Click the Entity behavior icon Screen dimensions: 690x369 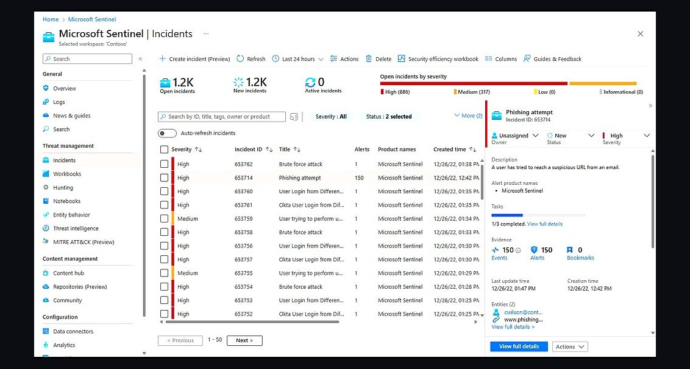46,215
